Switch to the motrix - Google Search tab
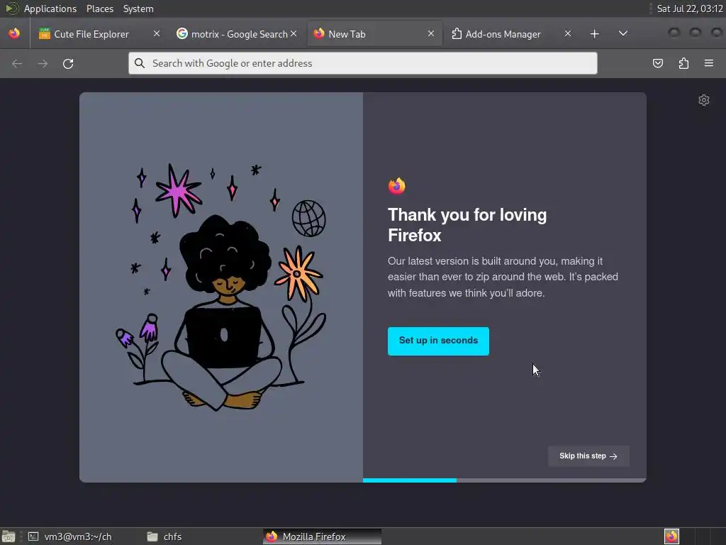Viewport: 726px width, 545px height. coord(236,34)
